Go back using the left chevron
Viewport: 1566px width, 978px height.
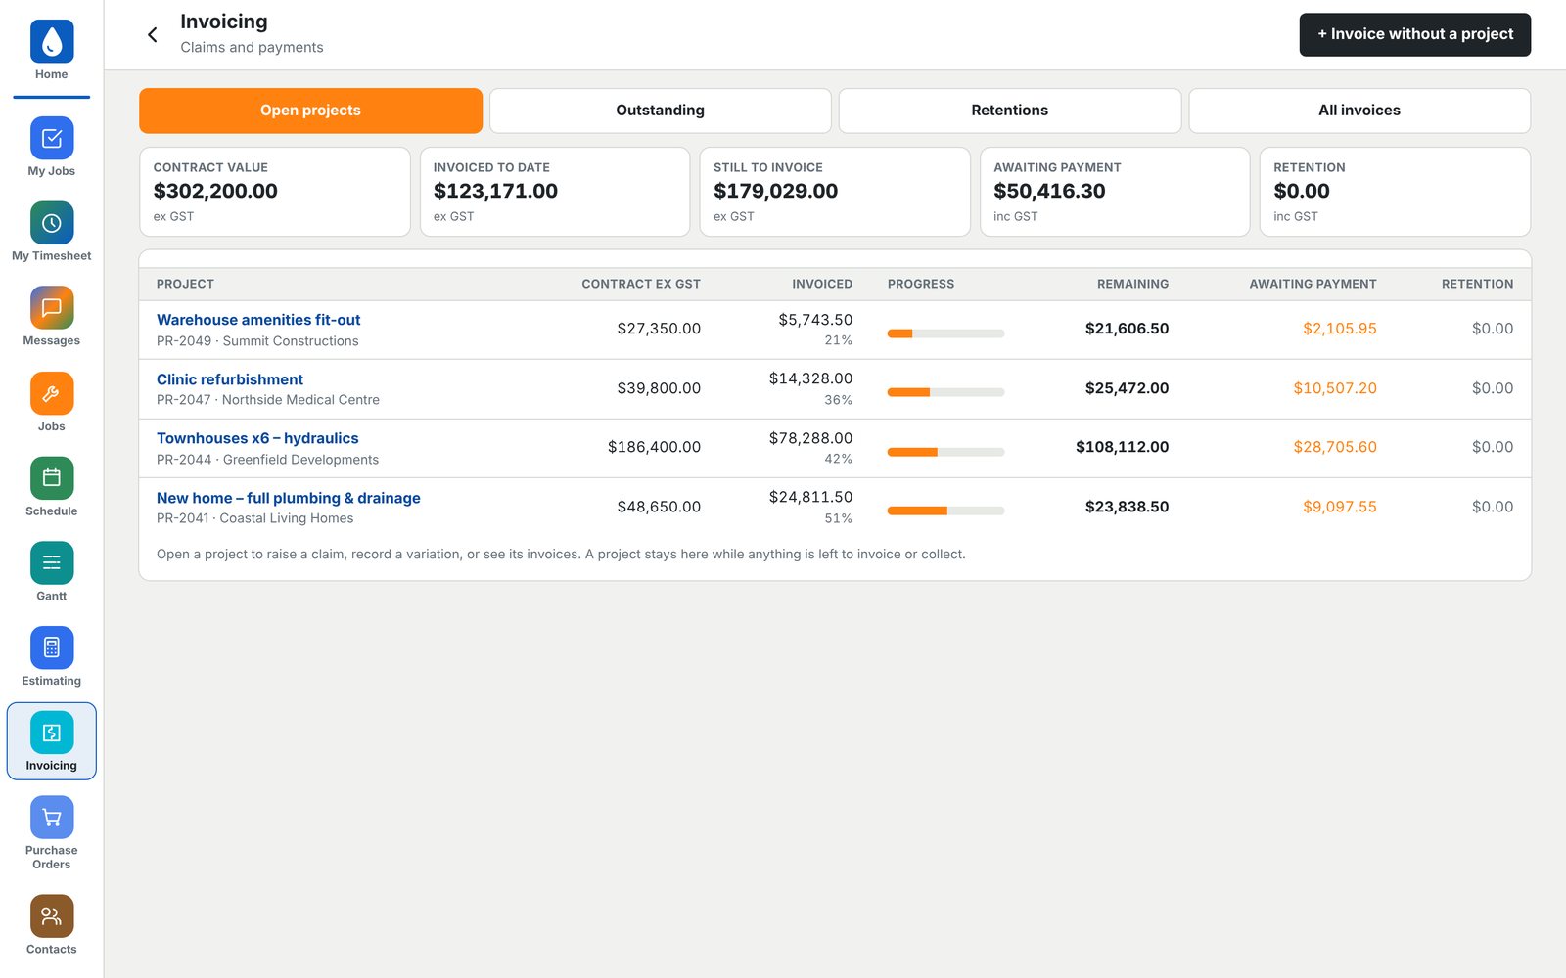coord(153,35)
